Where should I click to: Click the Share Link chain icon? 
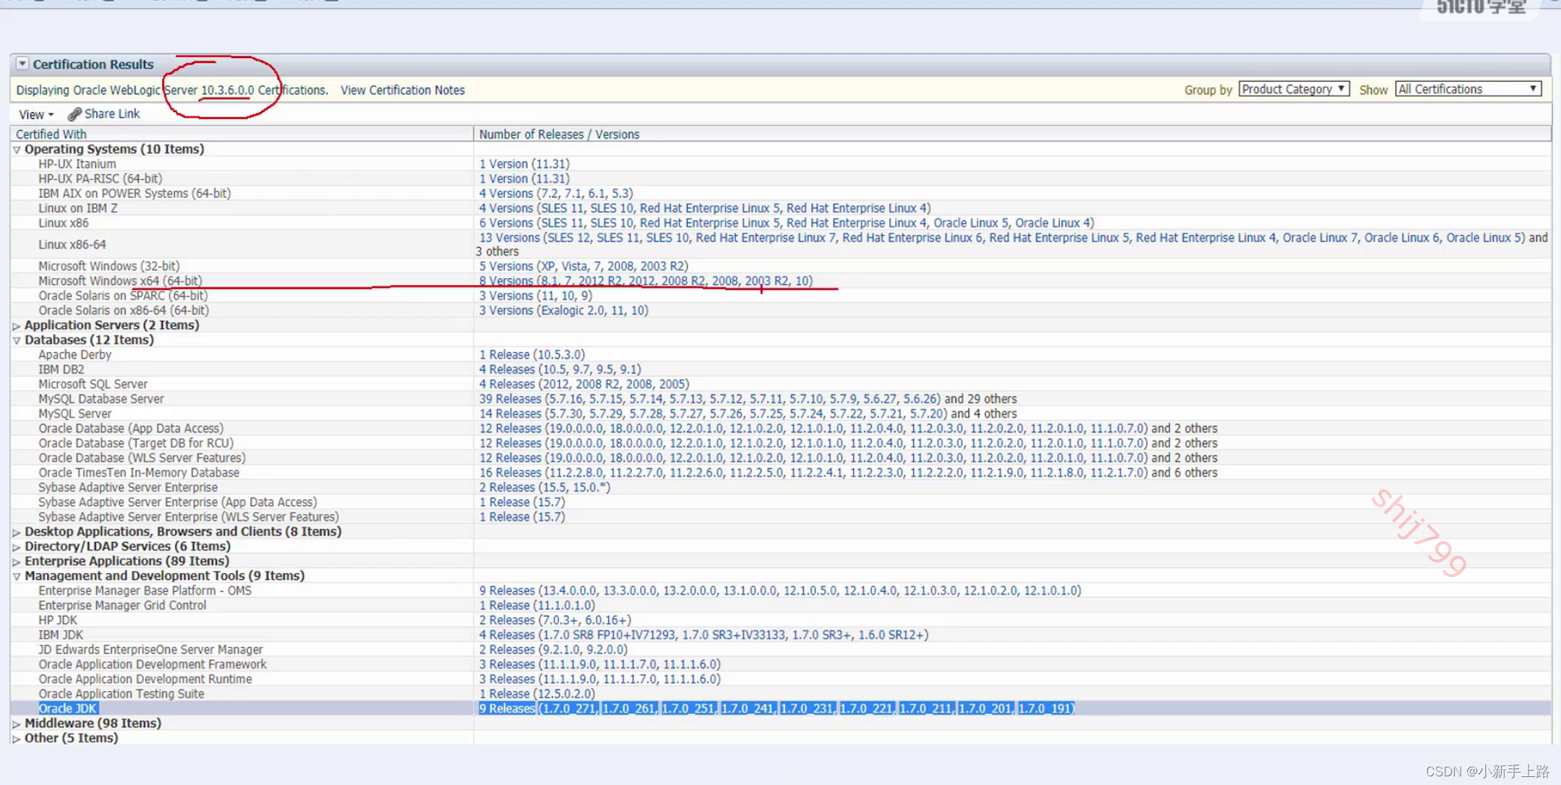click(x=74, y=114)
